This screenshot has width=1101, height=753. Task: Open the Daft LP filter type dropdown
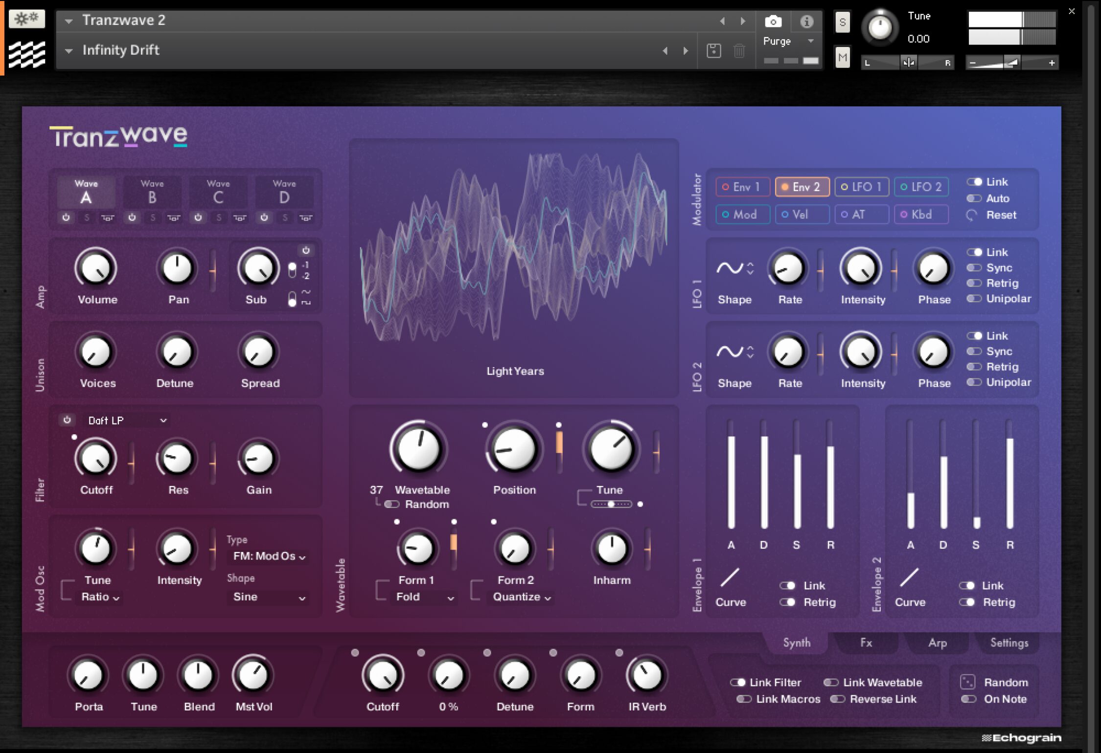point(127,421)
